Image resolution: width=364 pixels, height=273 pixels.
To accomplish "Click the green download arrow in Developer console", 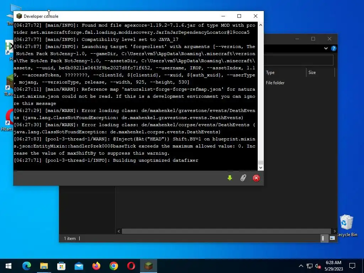I will 230,178.
